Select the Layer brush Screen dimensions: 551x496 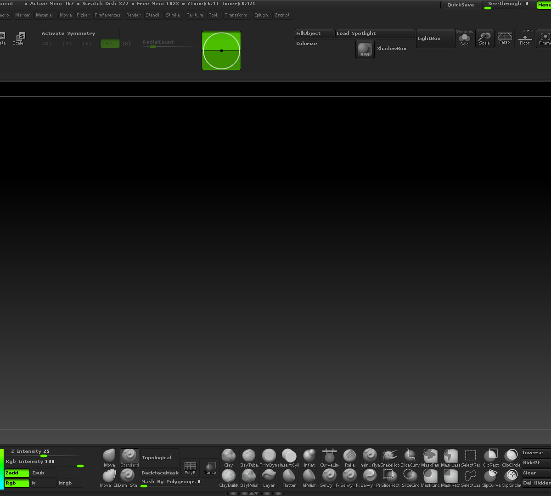pos(269,478)
